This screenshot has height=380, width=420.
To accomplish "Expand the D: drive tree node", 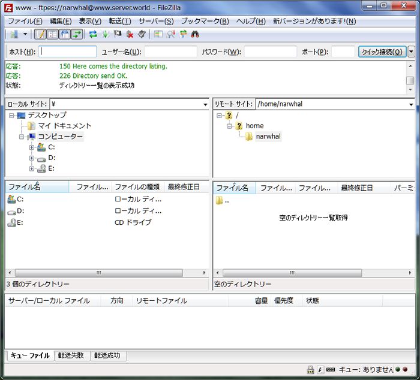I will tap(32, 158).
